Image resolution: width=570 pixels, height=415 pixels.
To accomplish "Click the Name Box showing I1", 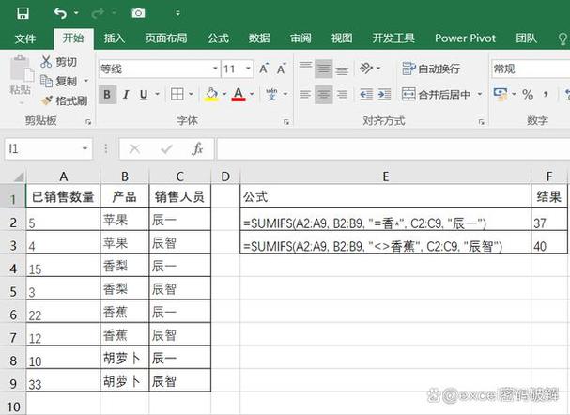I will (x=48, y=148).
